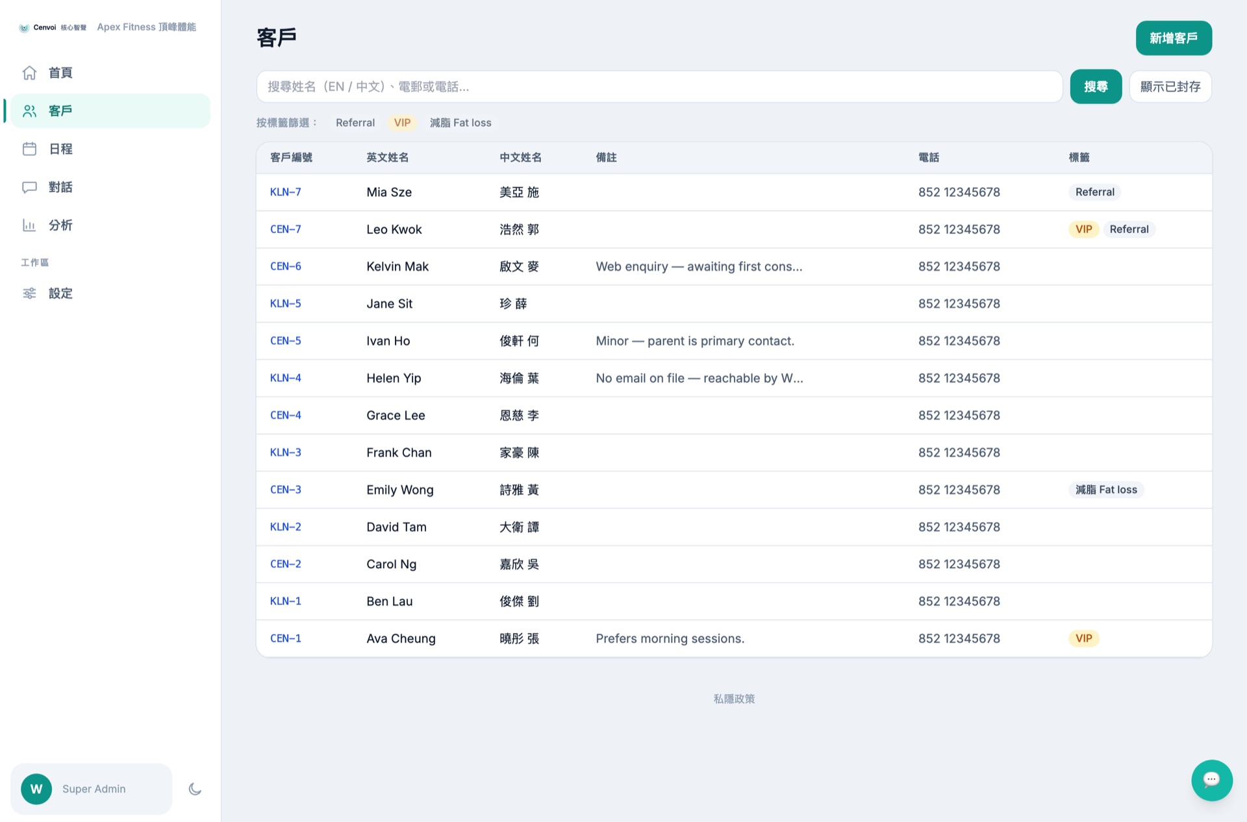
Task: Open the chat support bubble
Action: pyautogui.click(x=1211, y=780)
